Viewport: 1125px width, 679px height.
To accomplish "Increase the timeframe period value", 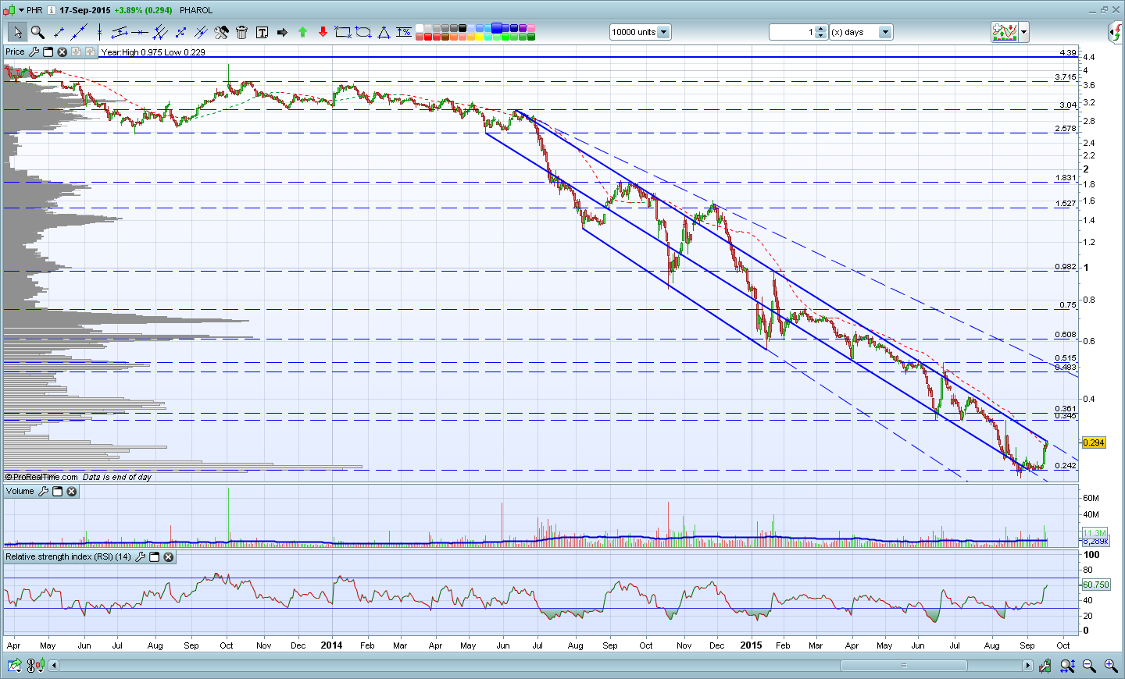I will (820, 29).
